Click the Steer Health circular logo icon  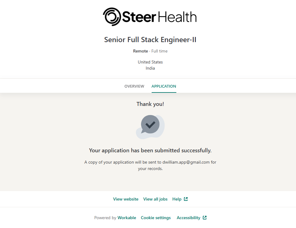pos(112,16)
